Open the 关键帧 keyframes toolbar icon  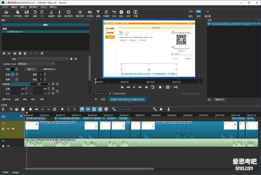point(106,14)
